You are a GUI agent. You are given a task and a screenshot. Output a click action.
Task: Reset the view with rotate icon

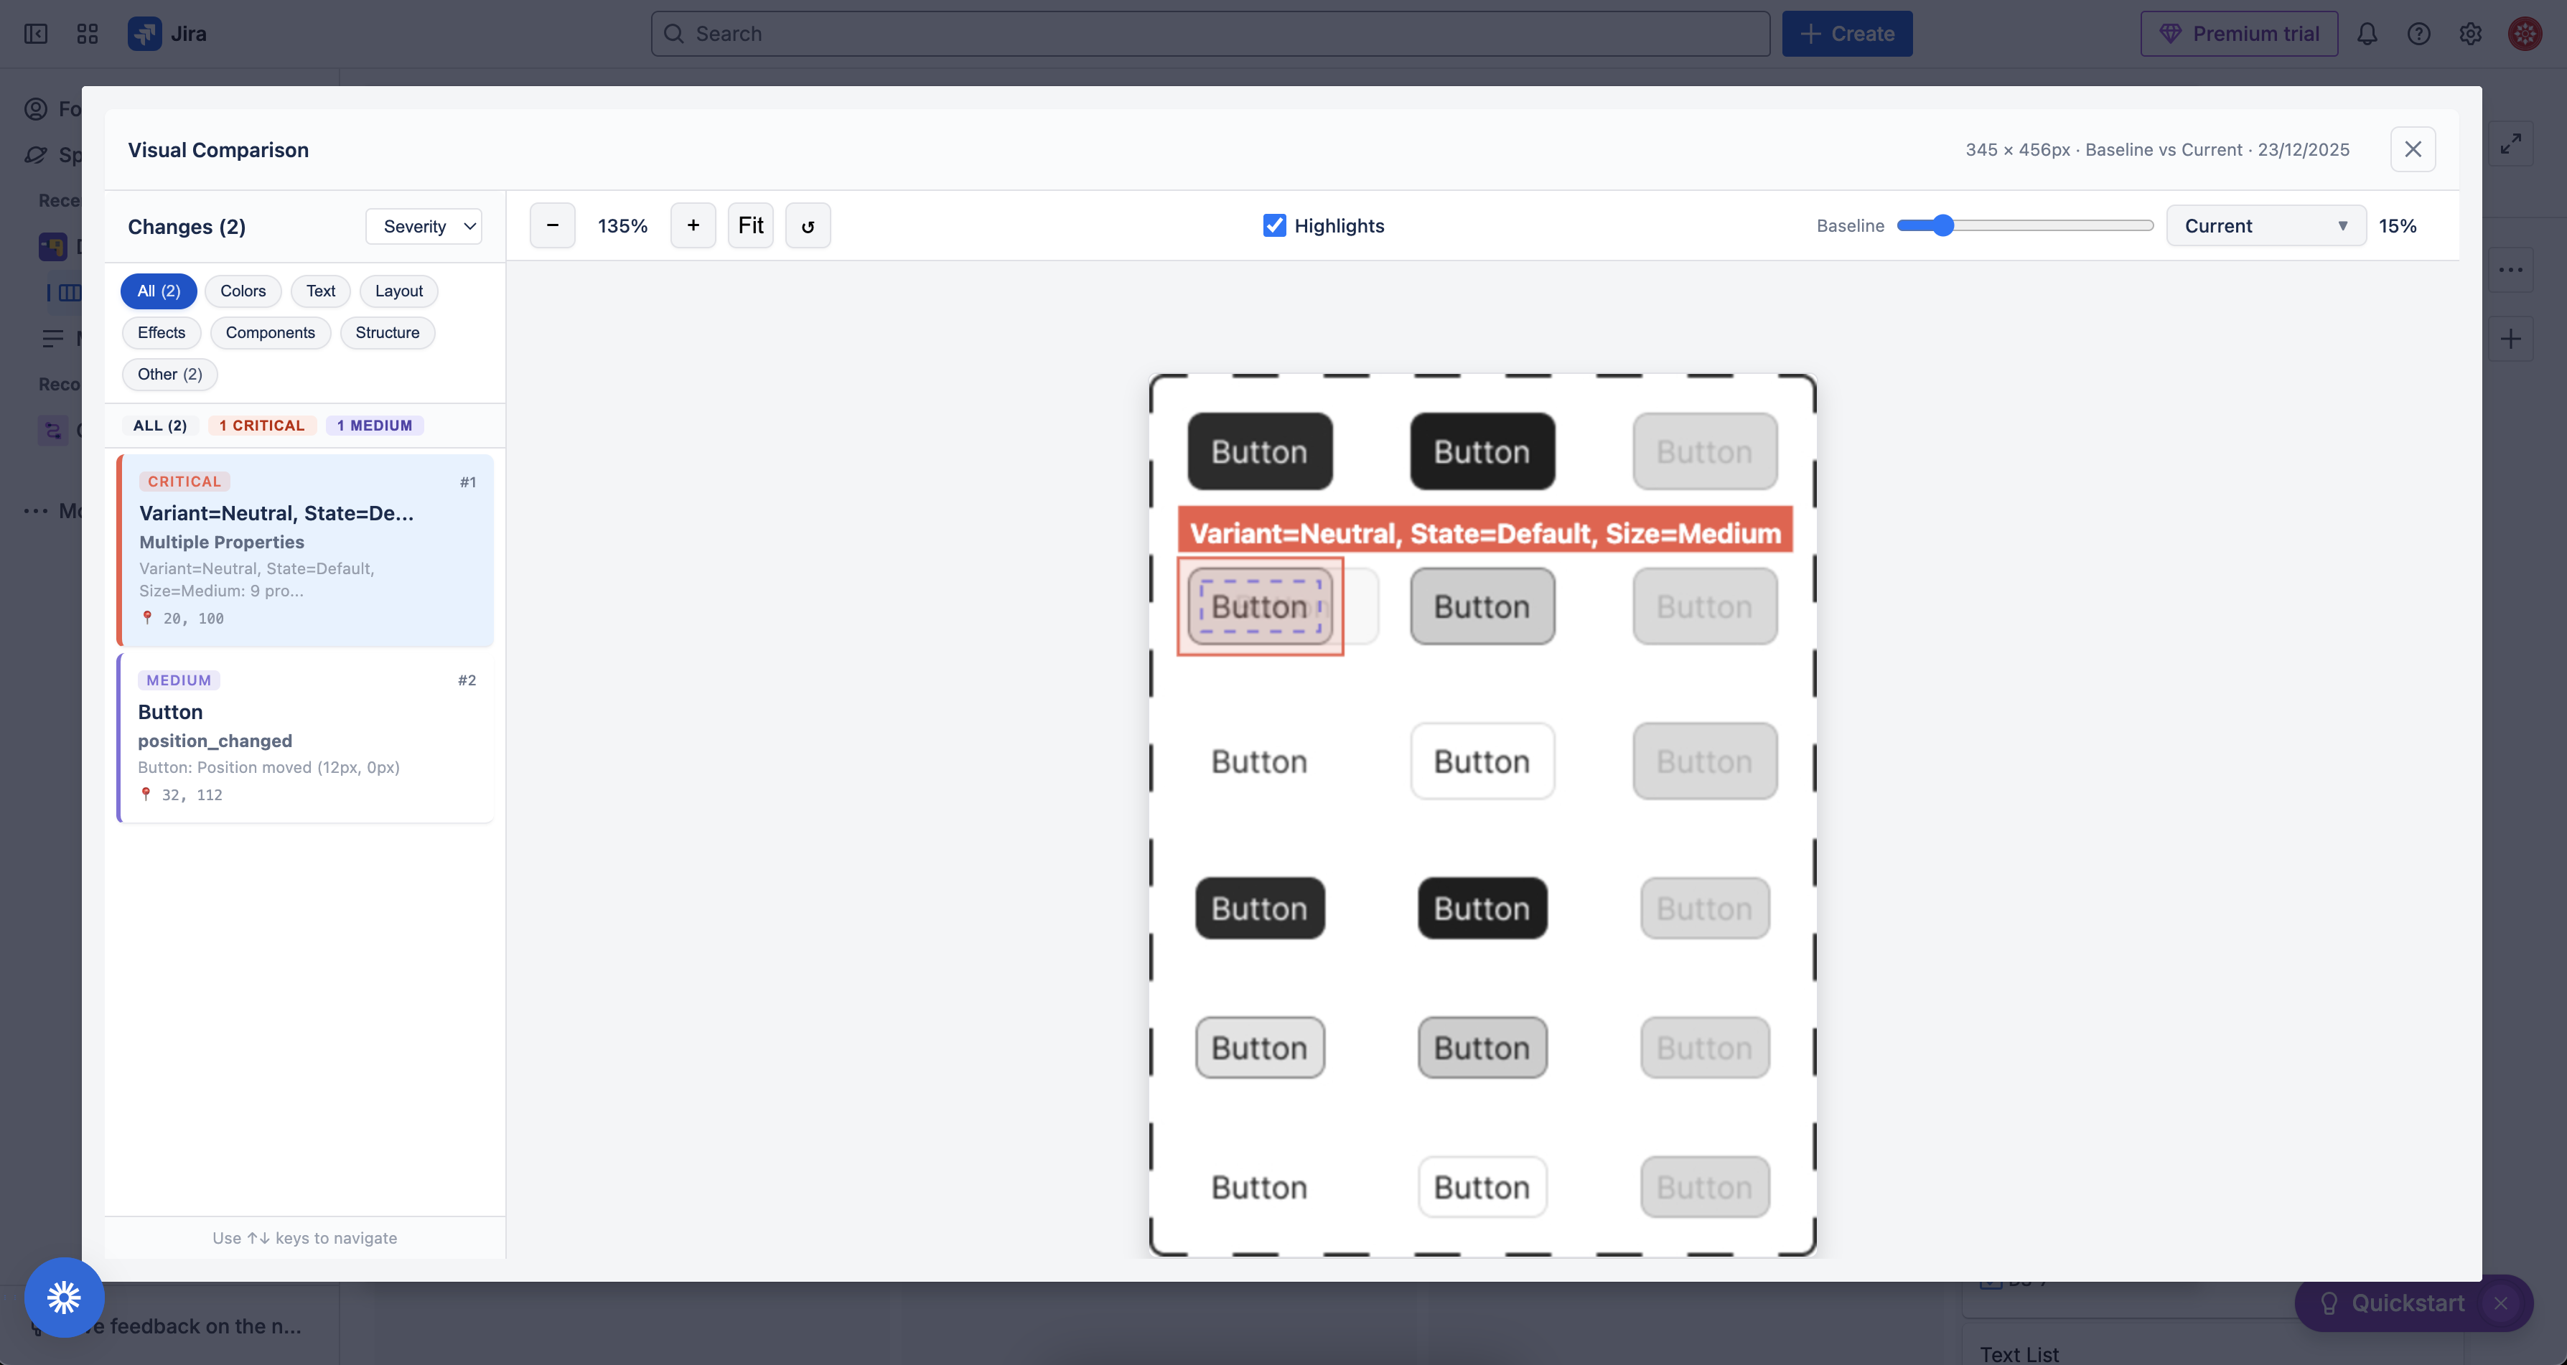pyautogui.click(x=807, y=226)
